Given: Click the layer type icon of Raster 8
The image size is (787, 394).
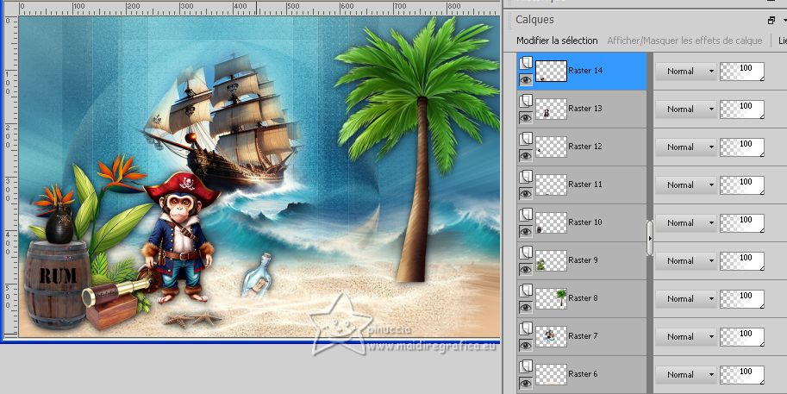Looking at the screenshot, I should click(525, 291).
